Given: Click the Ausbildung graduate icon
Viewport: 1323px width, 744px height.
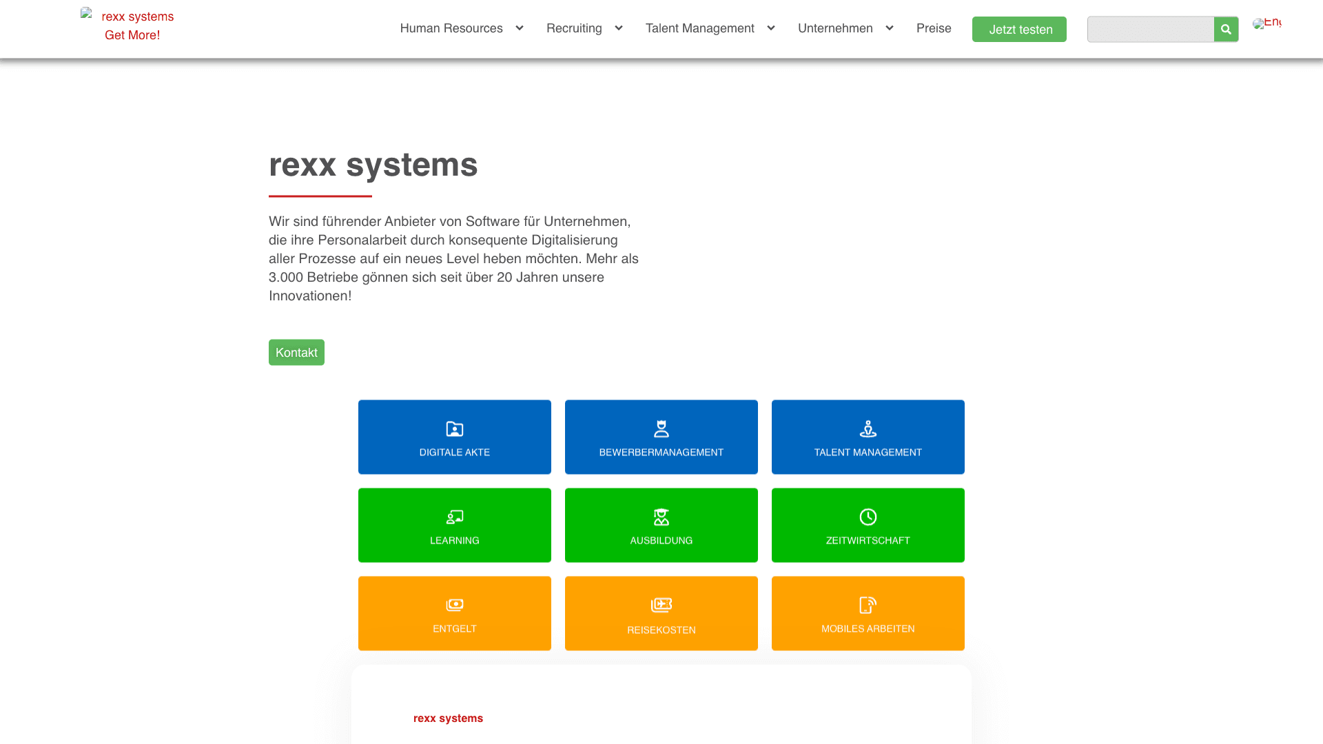Looking at the screenshot, I should coord(661,517).
